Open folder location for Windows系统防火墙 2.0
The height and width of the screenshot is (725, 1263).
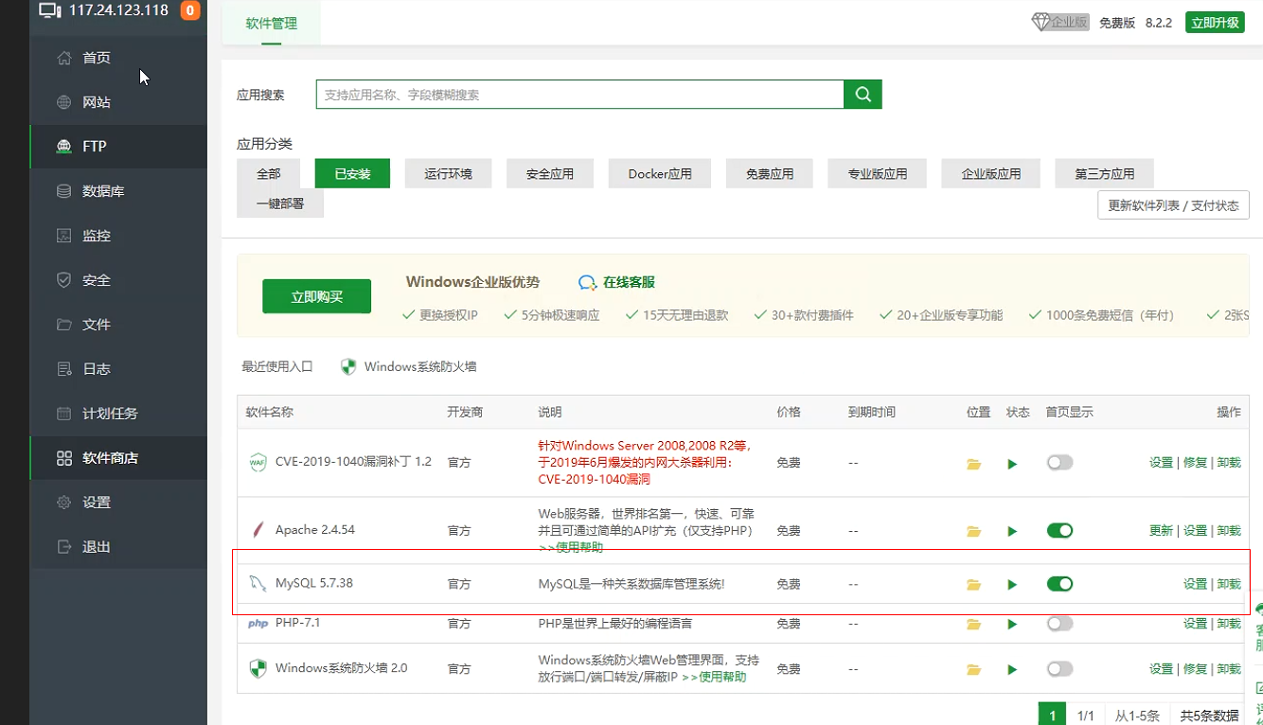(973, 669)
